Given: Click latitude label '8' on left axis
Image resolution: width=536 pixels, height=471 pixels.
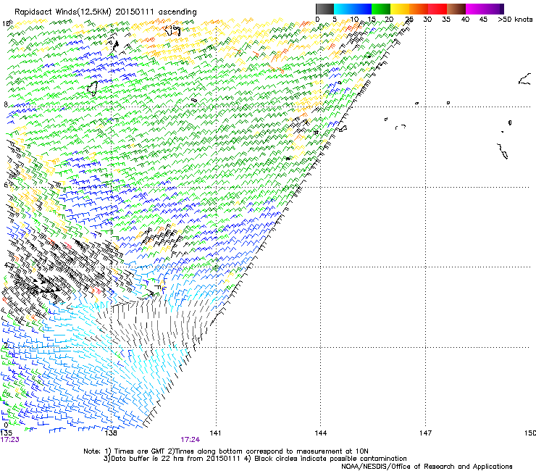Looking at the screenshot, I should (6, 104).
